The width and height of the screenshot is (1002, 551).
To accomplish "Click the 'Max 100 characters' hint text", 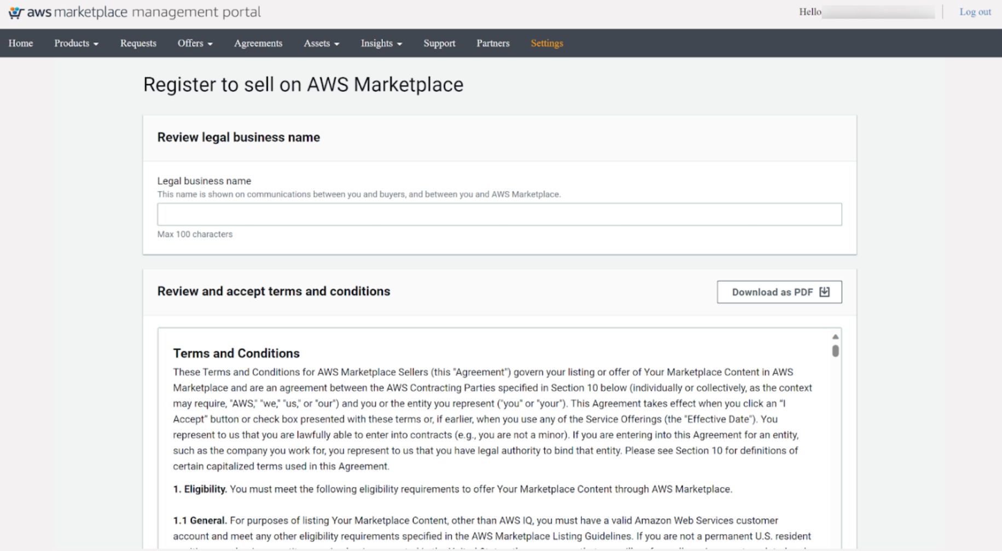I will (195, 234).
